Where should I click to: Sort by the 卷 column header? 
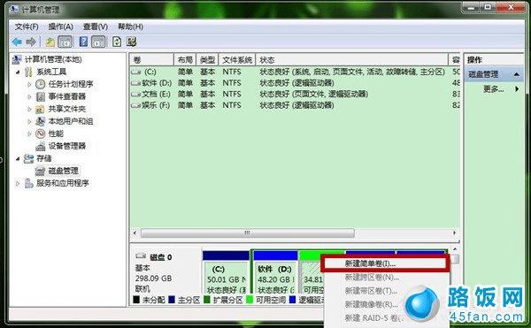(x=151, y=60)
